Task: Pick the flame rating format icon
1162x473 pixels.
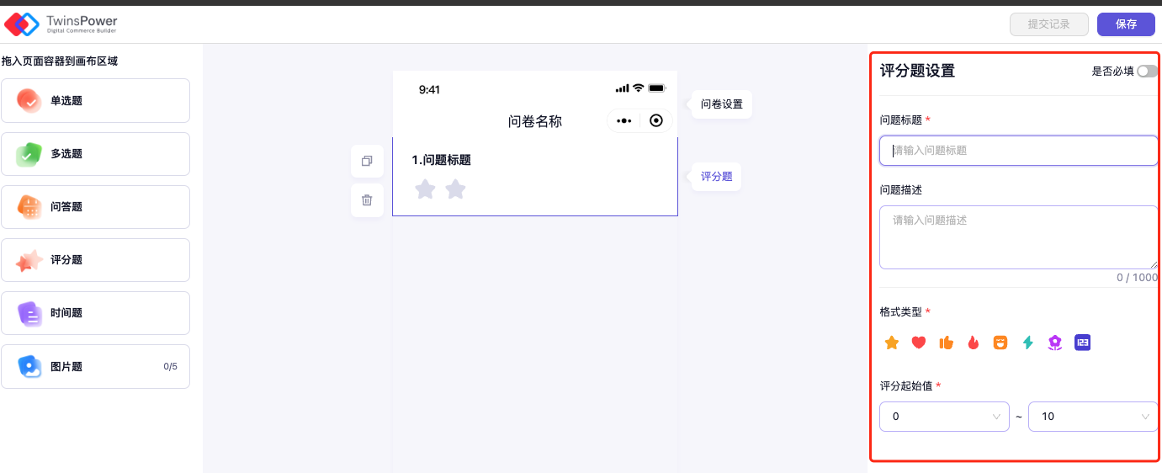Action: 974,343
